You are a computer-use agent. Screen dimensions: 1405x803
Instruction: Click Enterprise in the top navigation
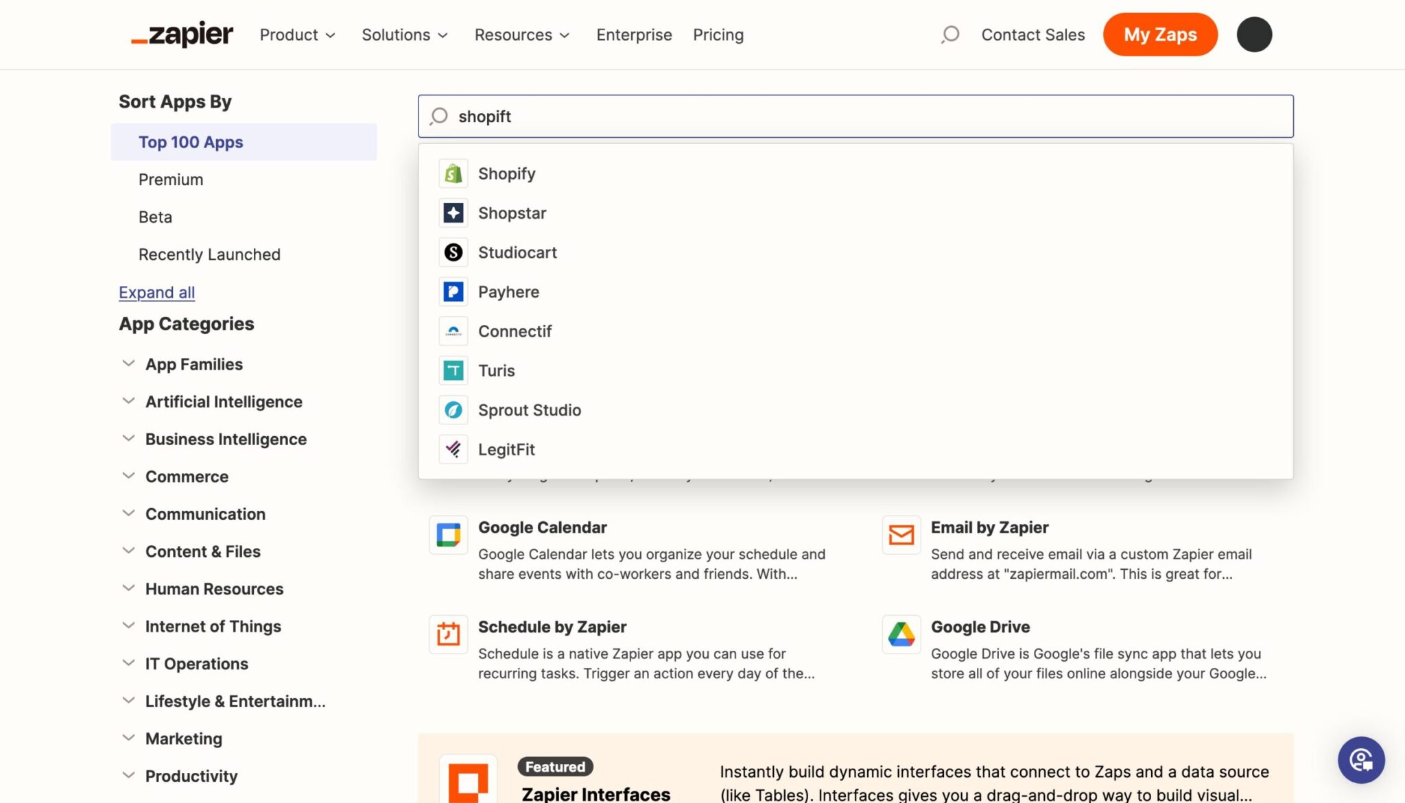634,34
